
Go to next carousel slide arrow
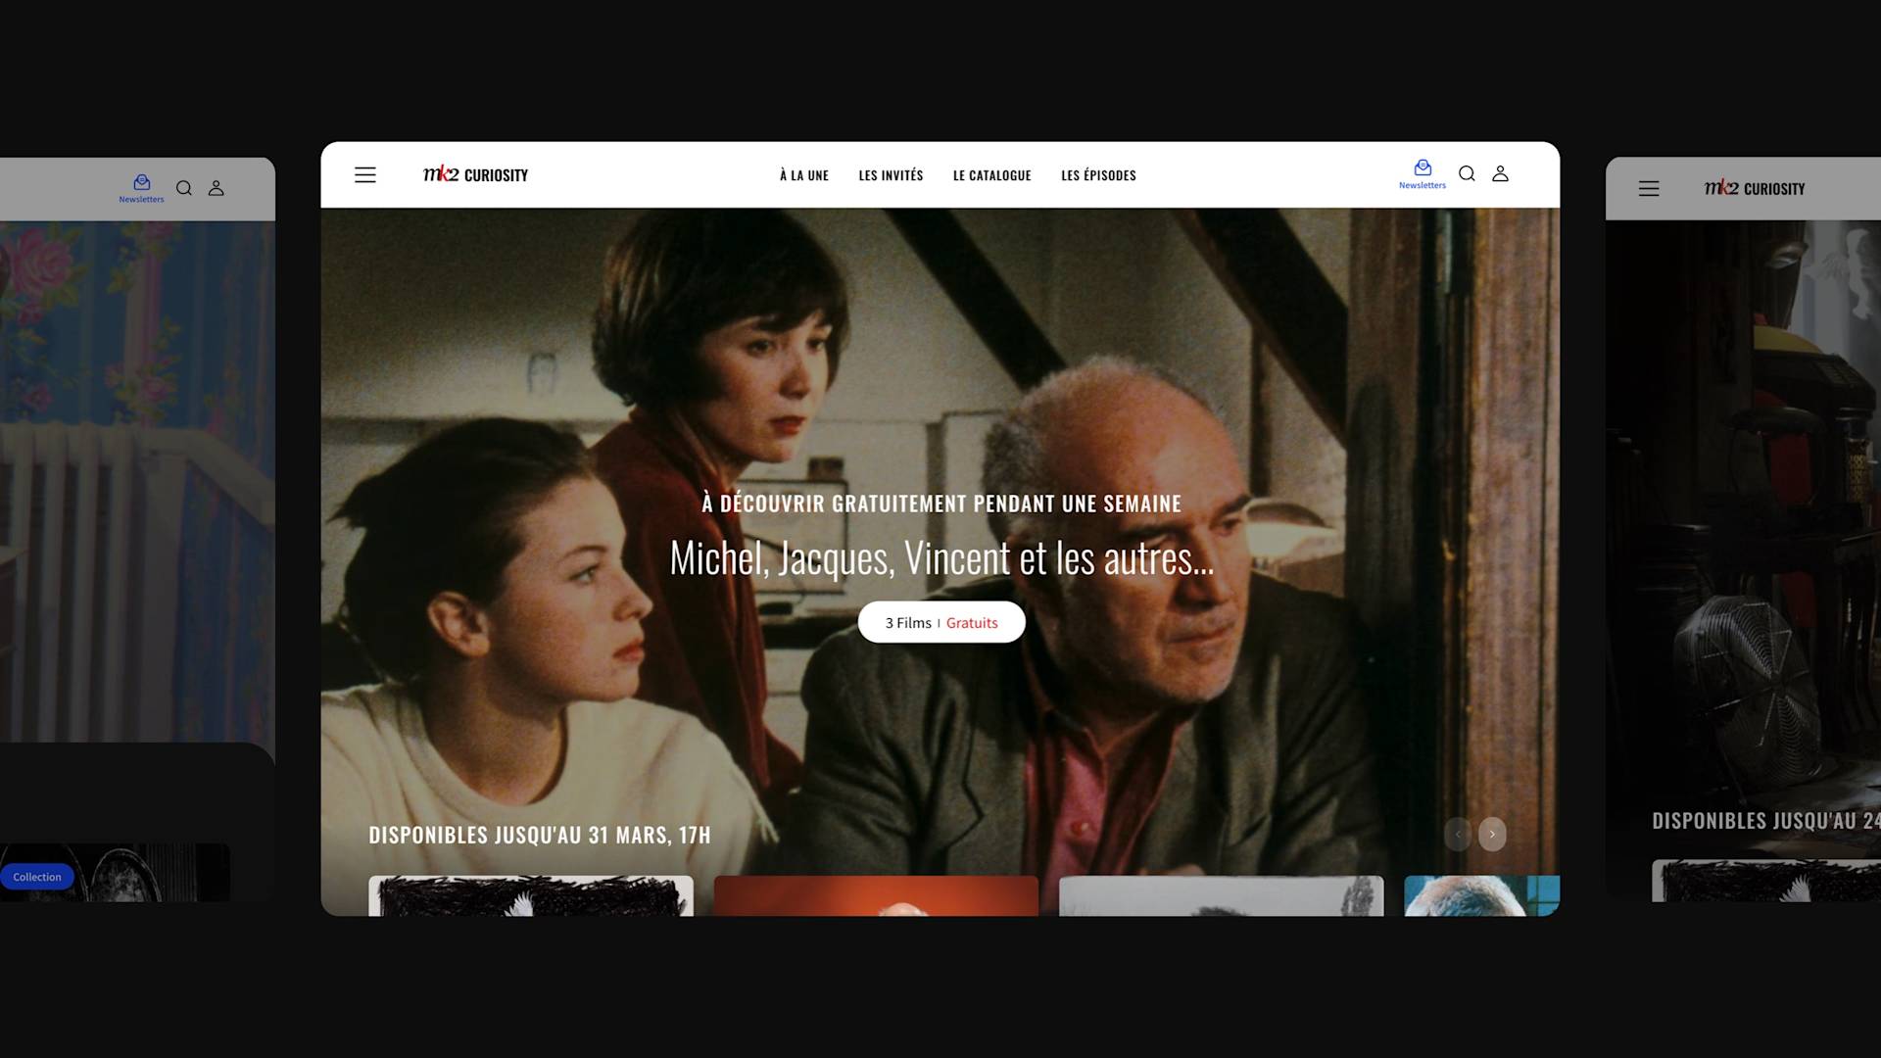(x=1492, y=835)
